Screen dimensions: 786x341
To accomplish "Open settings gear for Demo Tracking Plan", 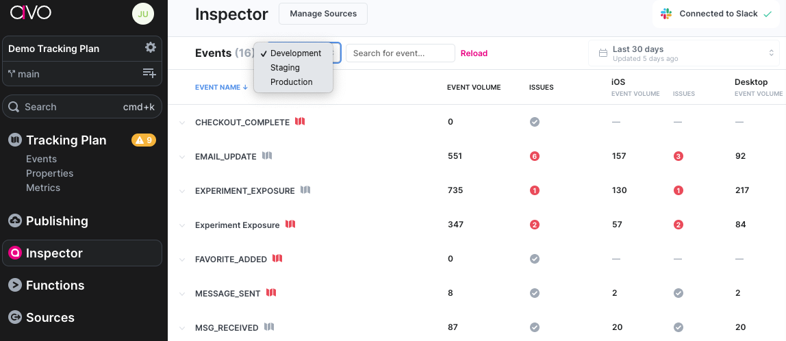I will click(150, 48).
